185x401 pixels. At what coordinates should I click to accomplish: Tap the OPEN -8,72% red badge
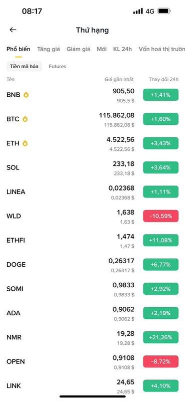click(161, 361)
